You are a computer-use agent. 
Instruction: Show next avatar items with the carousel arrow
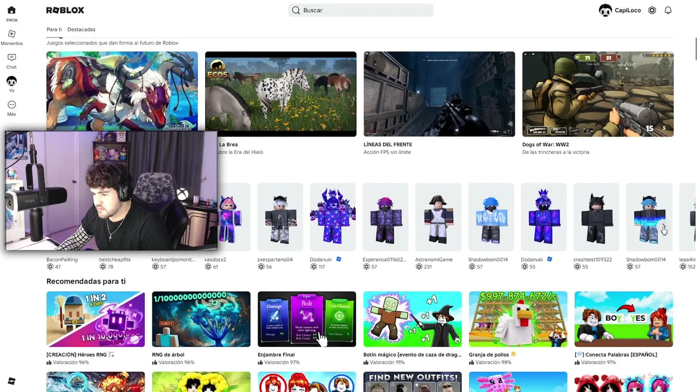(x=664, y=229)
